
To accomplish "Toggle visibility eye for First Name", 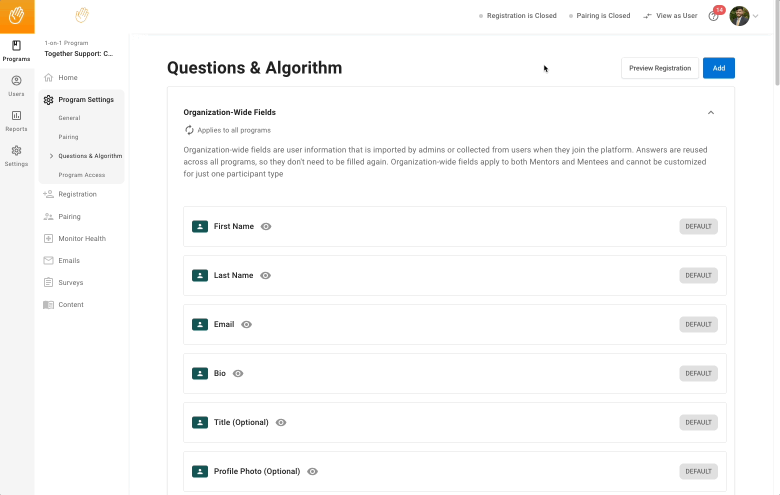I will tap(266, 226).
